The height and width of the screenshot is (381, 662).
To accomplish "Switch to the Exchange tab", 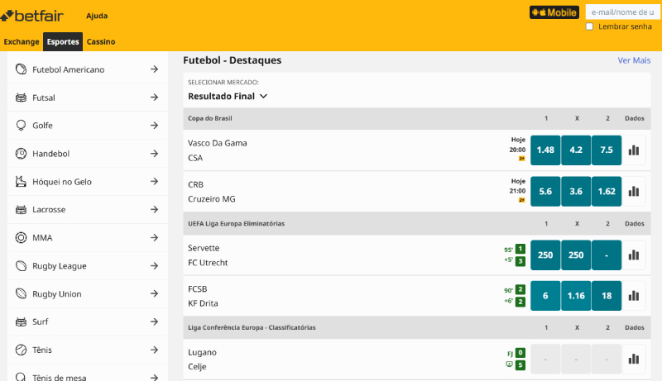I will tap(22, 41).
